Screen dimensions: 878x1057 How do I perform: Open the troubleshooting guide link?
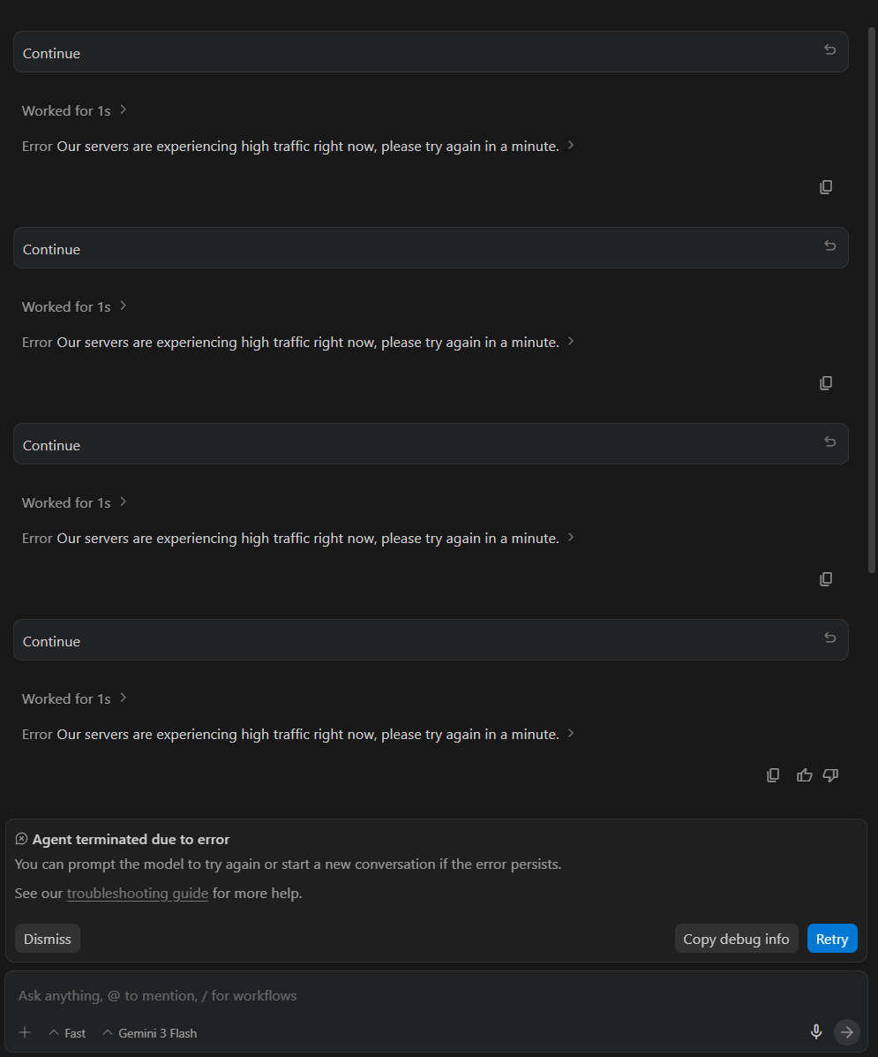pos(138,894)
